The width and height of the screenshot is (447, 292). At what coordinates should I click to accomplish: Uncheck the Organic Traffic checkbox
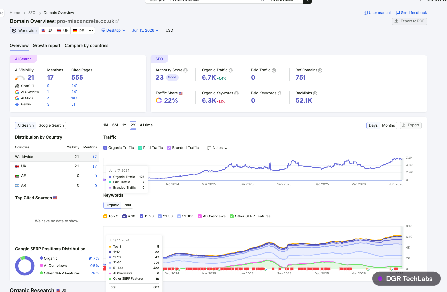tap(105, 148)
